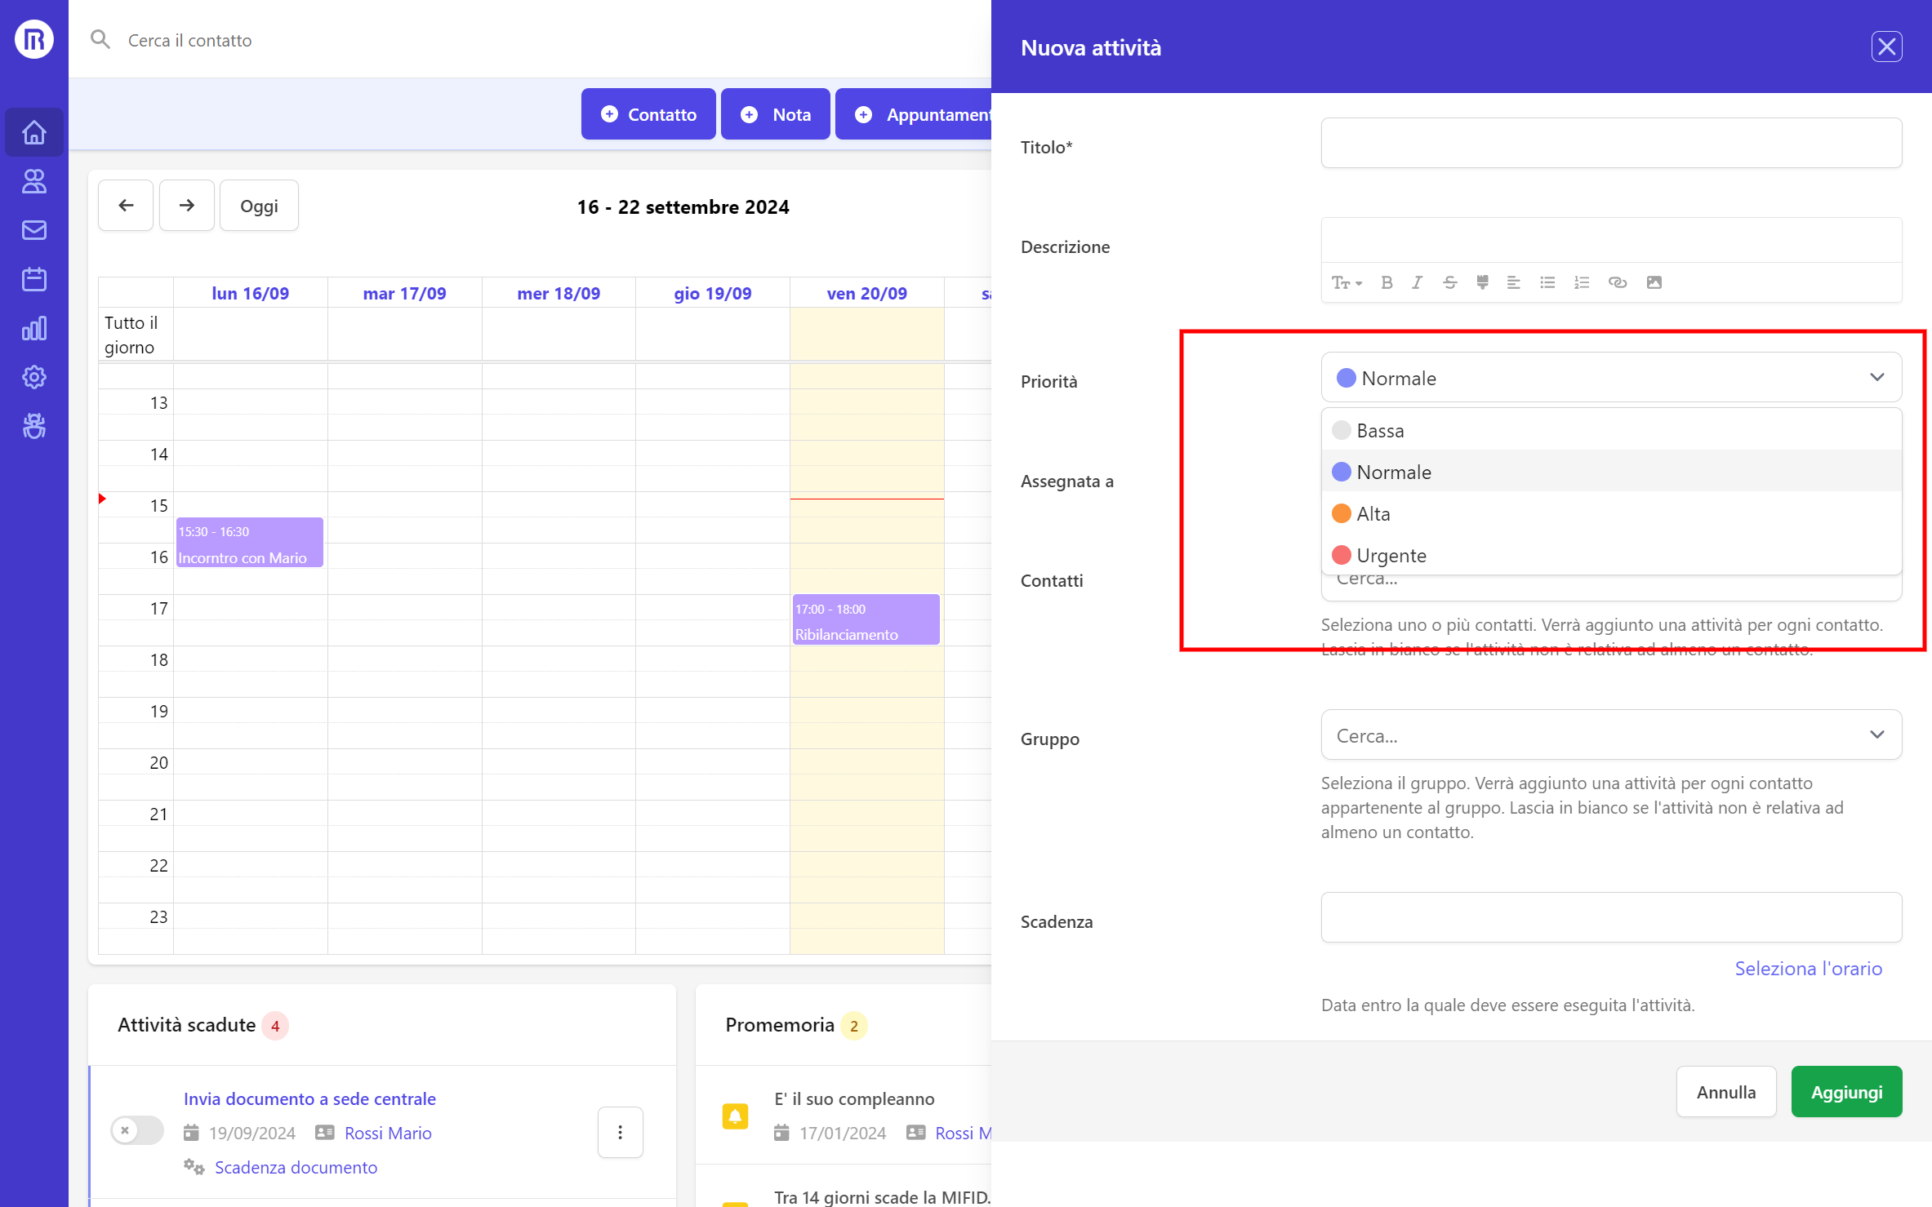Click the Titolo input field
The height and width of the screenshot is (1207, 1932).
(x=1610, y=144)
